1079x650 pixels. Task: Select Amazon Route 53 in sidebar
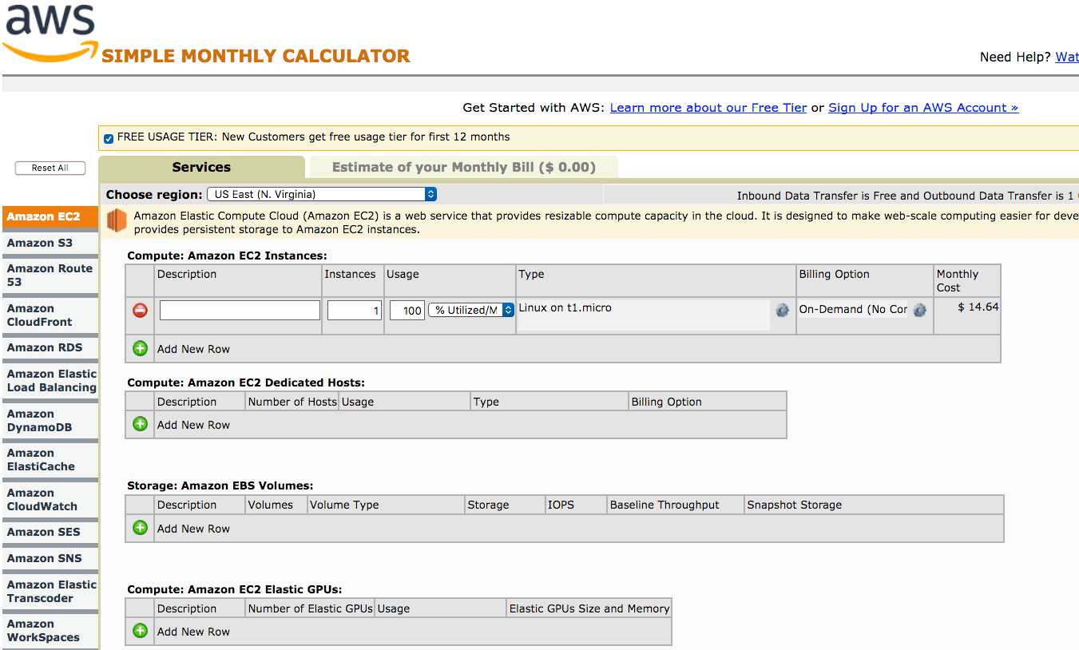(x=50, y=275)
